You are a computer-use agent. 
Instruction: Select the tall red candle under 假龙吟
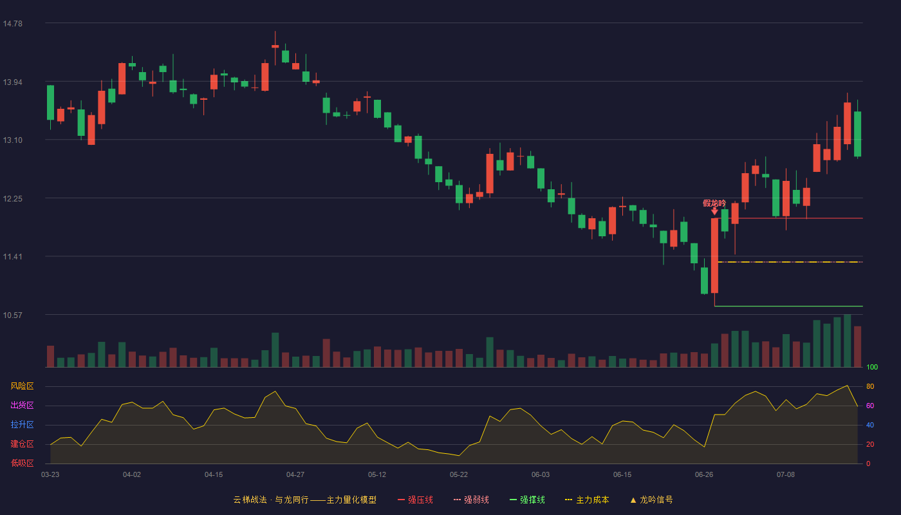click(x=714, y=256)
